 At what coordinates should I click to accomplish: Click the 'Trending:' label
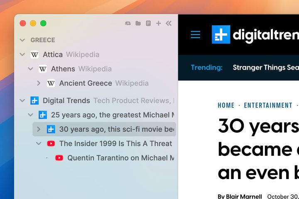207,68
